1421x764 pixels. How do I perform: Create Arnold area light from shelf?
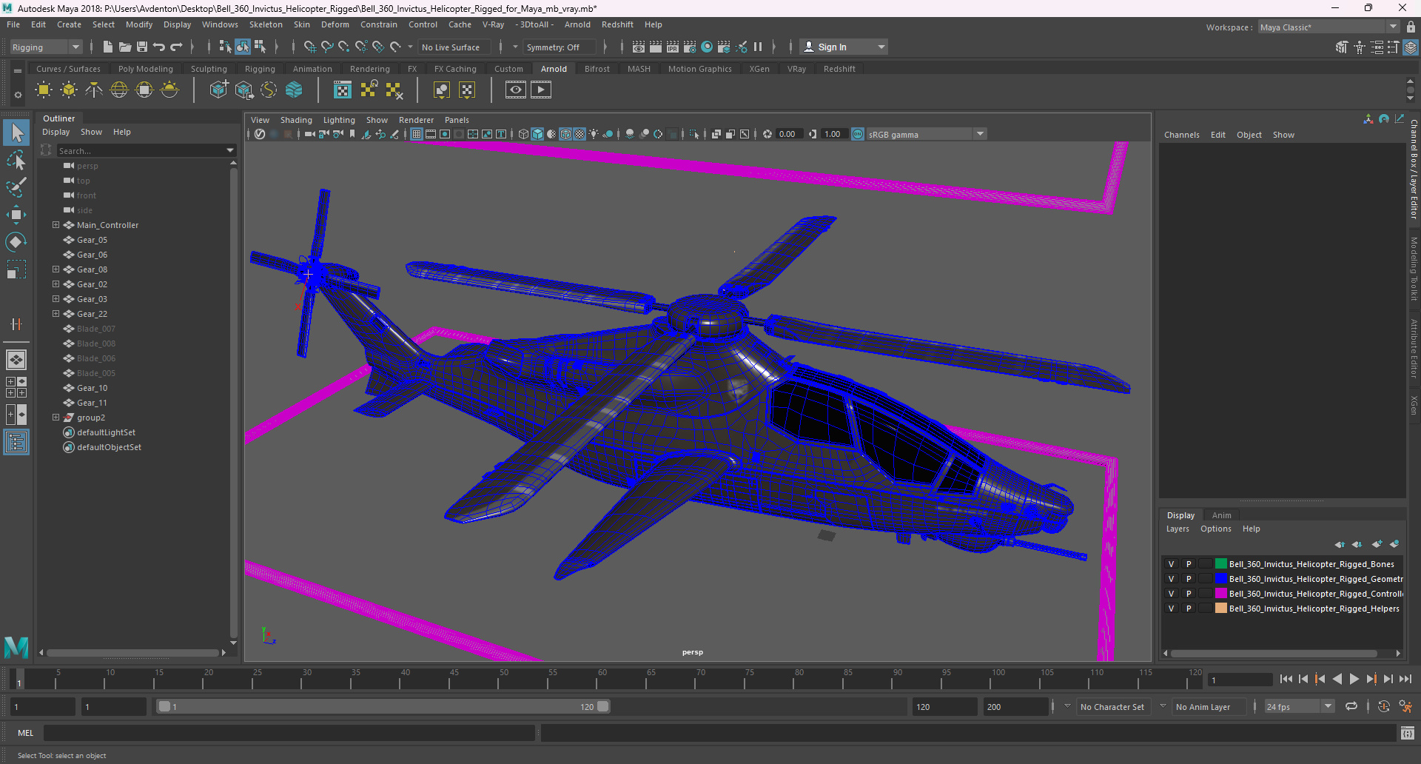44,90
